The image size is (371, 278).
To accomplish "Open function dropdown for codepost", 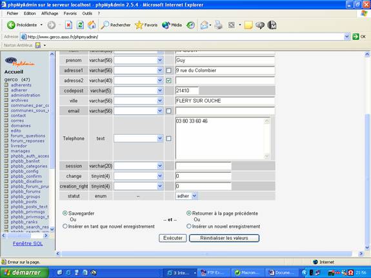I will pos(139,90).
